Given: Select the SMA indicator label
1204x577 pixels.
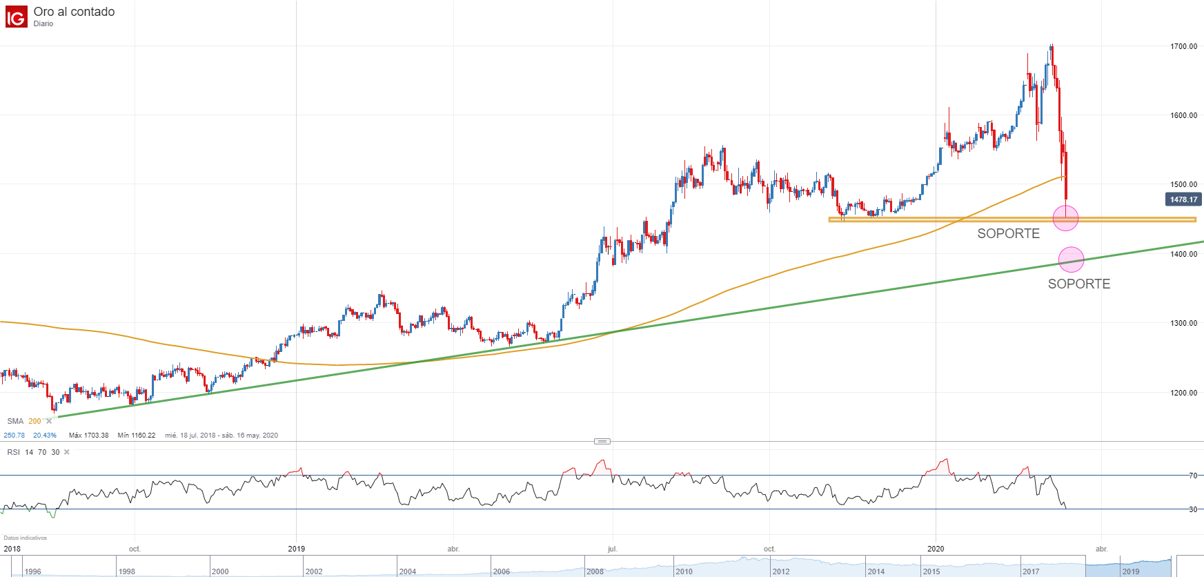Looking at the screenshot, I should coord(15,421).
